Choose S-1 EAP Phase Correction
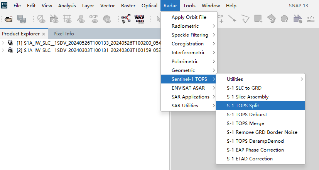Screen dimensions: 319x170 (261, 150)
